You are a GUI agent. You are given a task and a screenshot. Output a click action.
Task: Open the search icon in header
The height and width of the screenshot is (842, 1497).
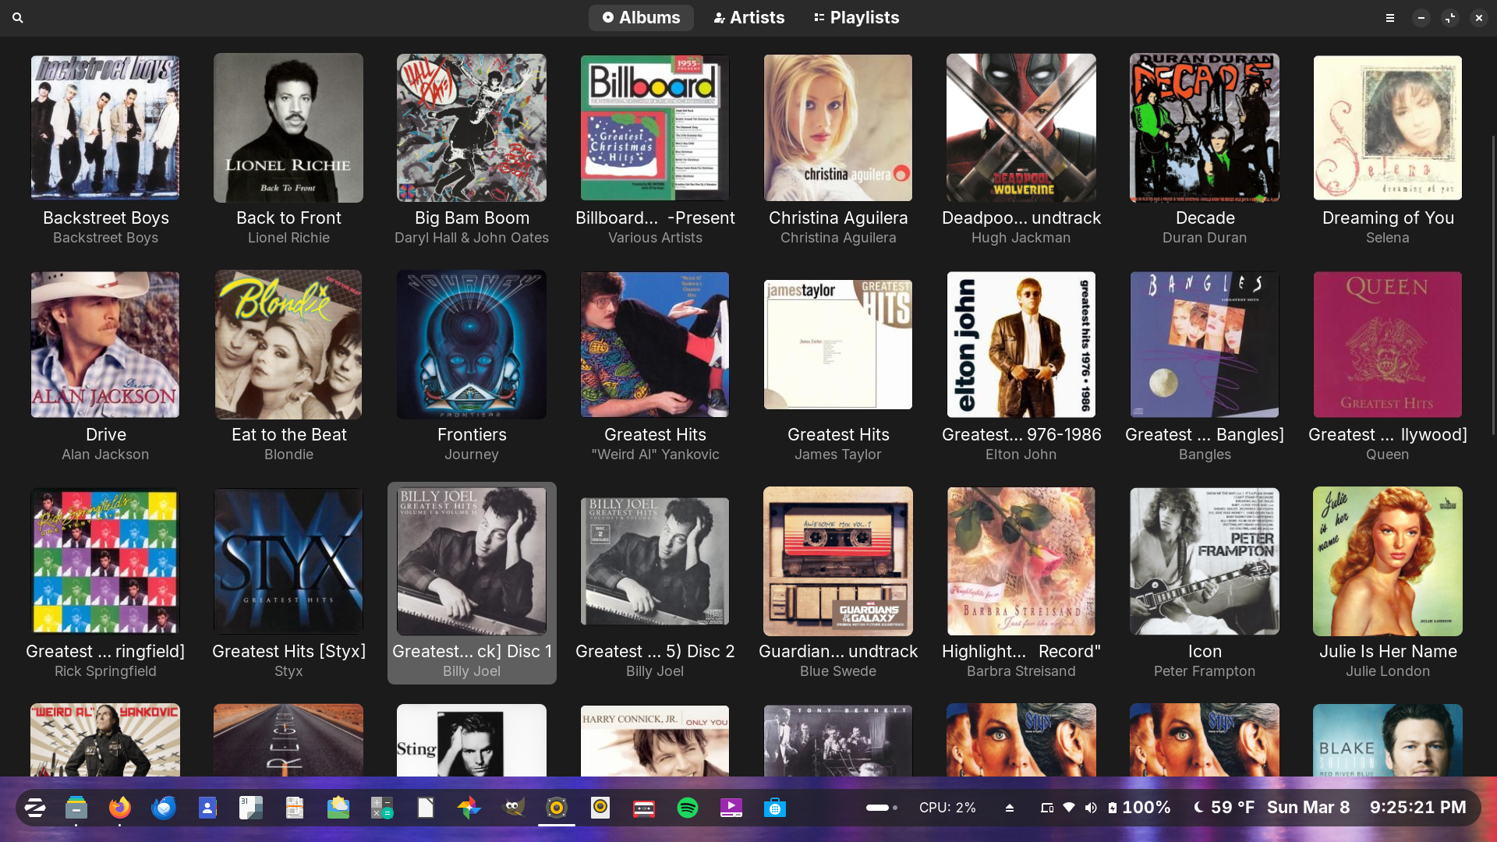tap(18, 17)
